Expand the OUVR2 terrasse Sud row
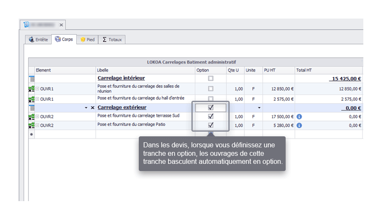This screenshot has width=382, height=221. point(37,116)
